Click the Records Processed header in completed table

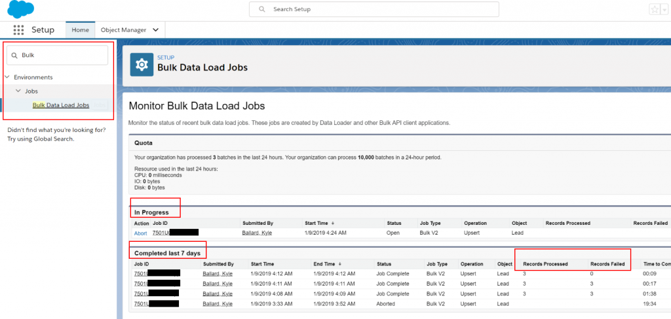[545, 264]
